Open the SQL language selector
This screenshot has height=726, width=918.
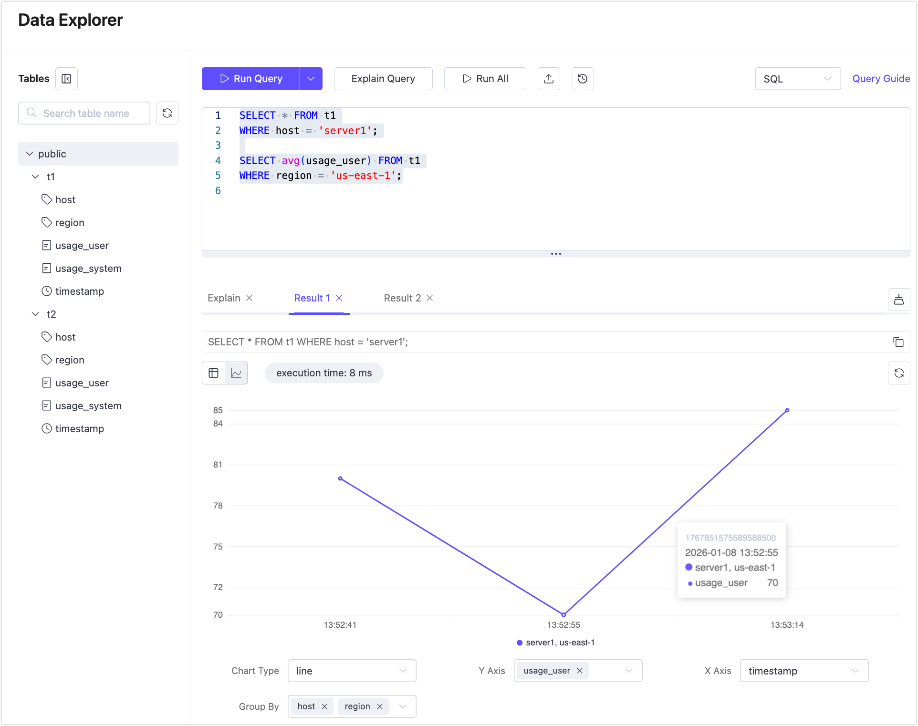(797, 79)
